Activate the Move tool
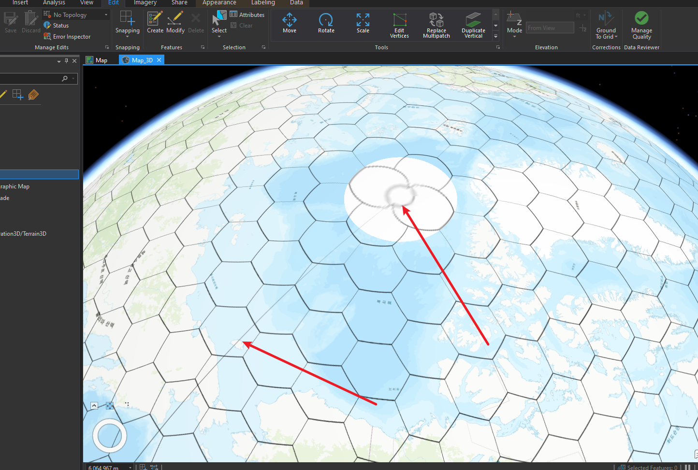This screenshot has height=470, width=698. click(290, 23)
